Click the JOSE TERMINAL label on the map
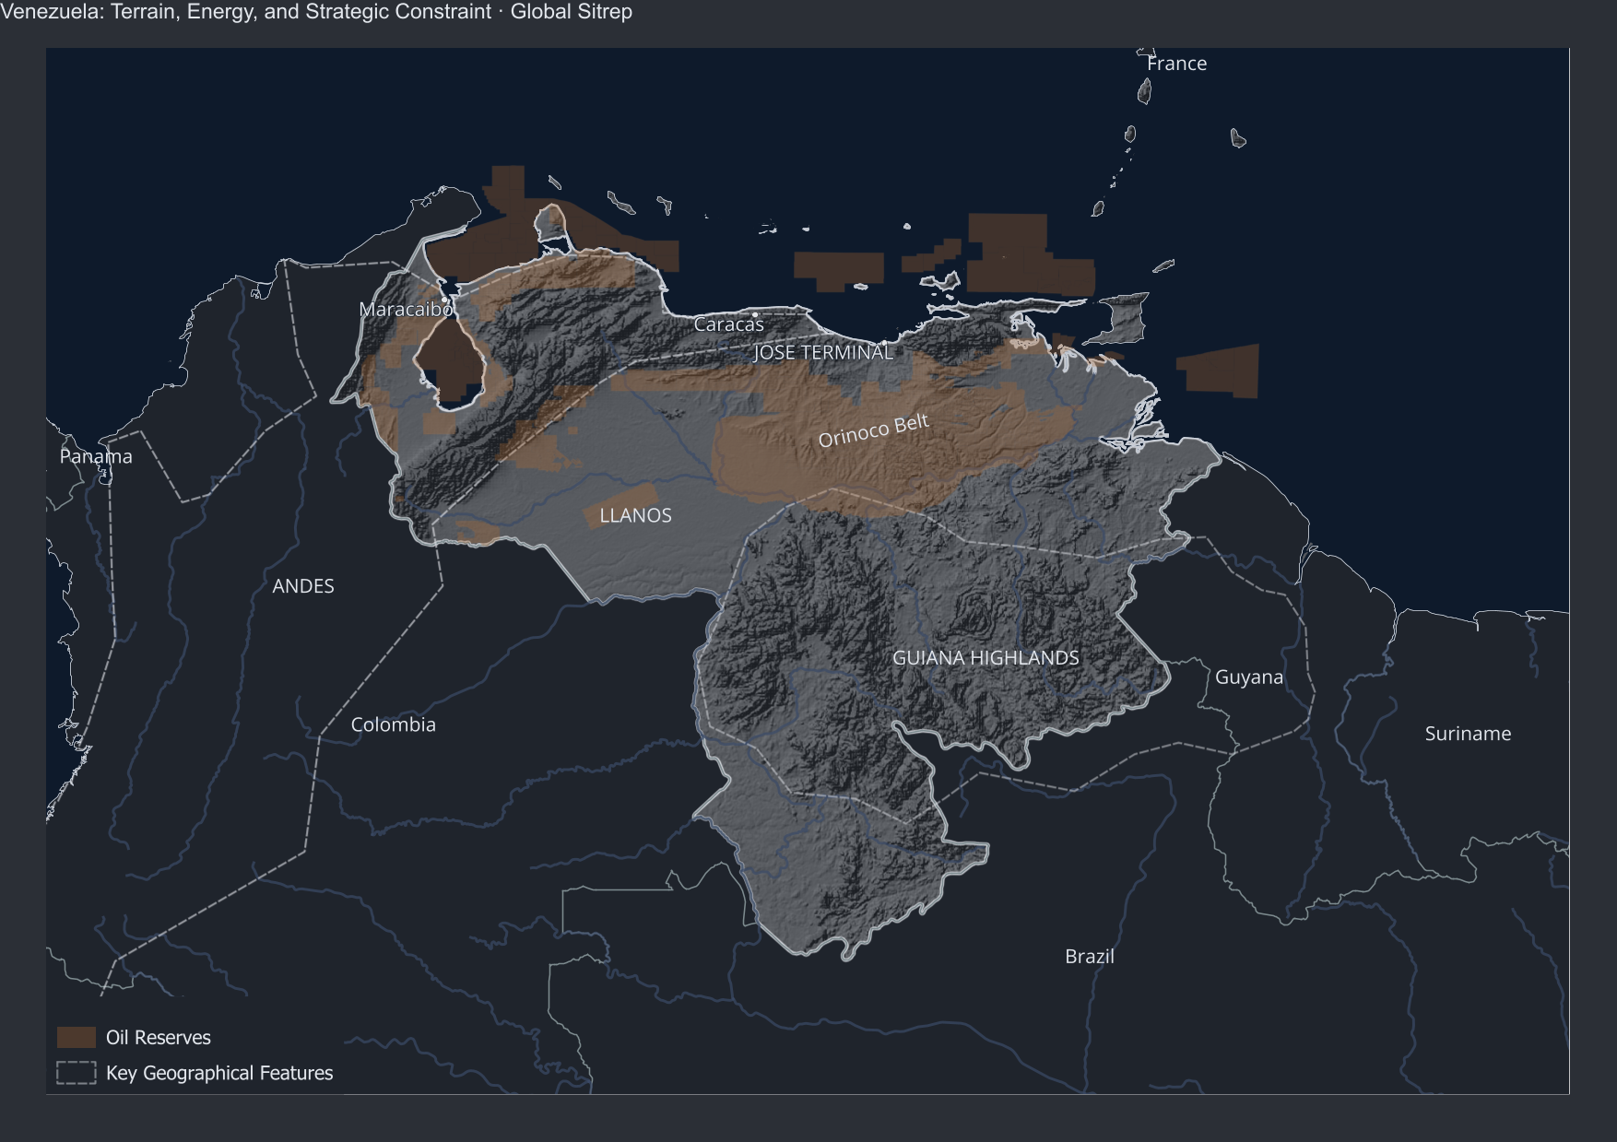Viewport: 1617px width, 1142px height. click(823, 352)
